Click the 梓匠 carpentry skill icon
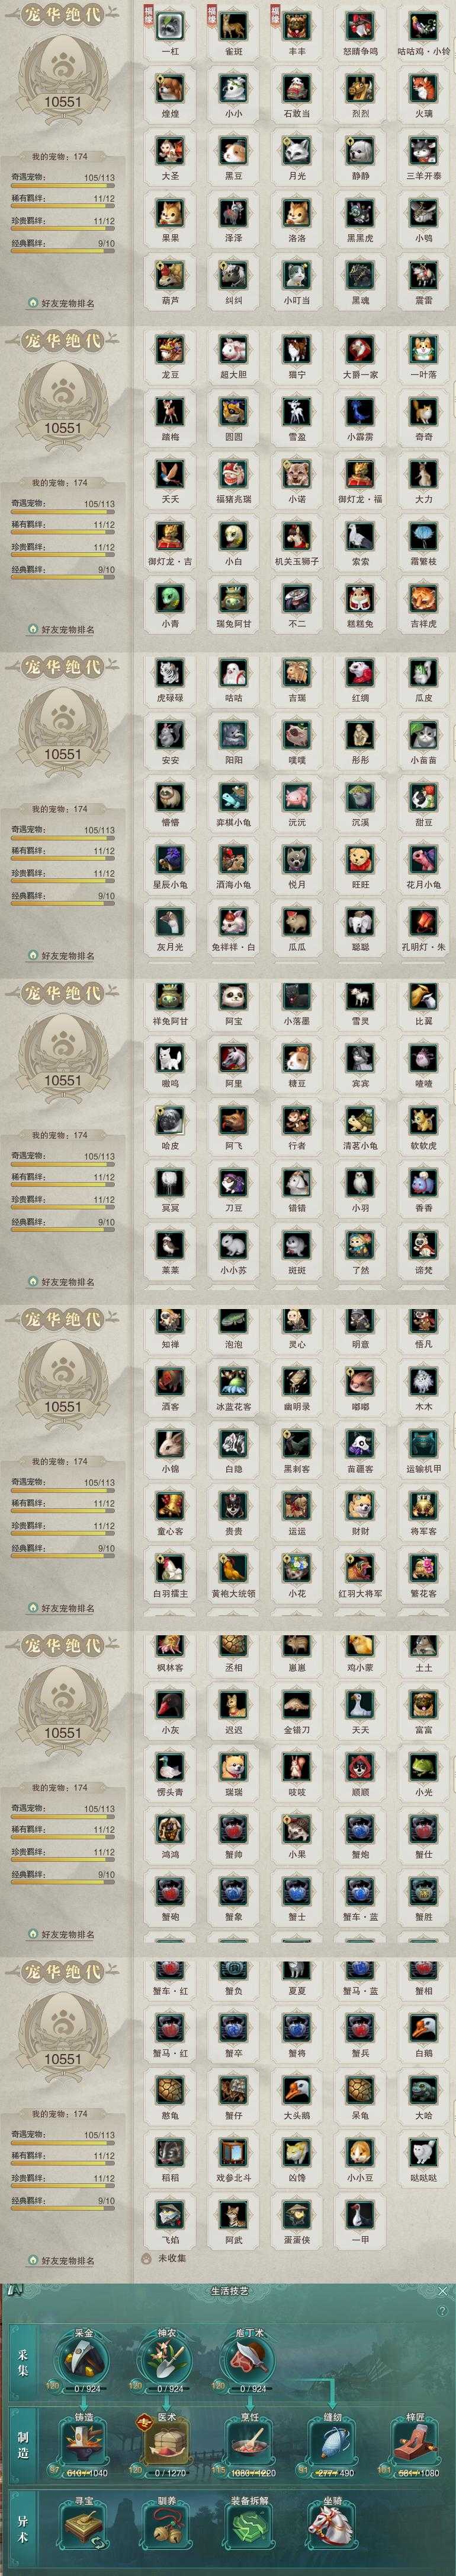This screenshot has height=2576, width=456. 415,2440
